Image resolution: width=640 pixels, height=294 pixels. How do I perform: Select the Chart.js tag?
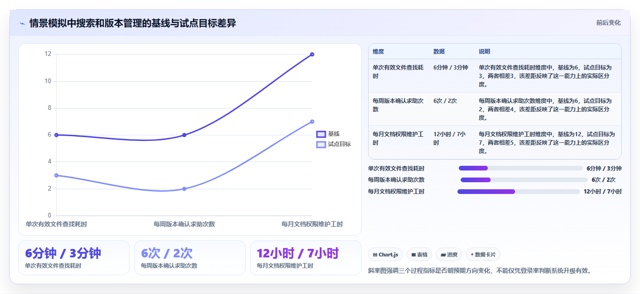pos(386,255)
